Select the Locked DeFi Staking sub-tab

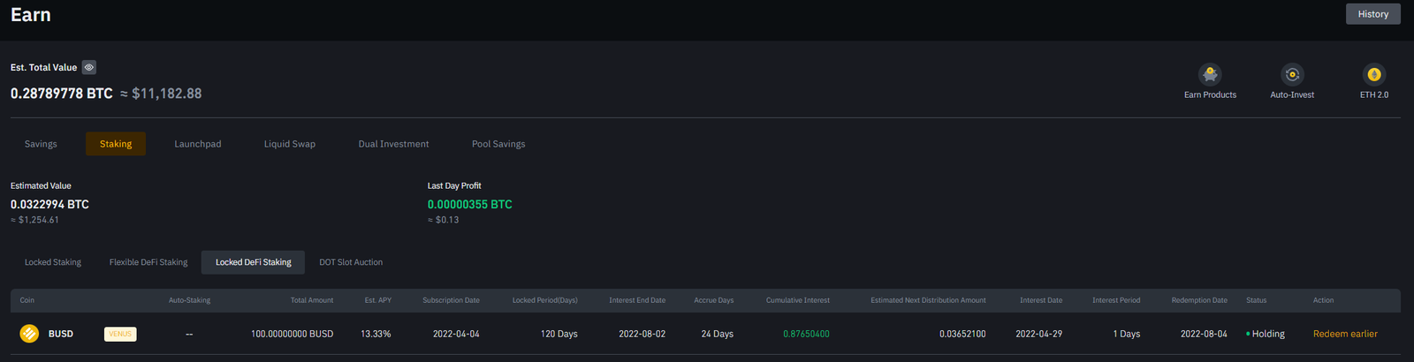[254, 262]
